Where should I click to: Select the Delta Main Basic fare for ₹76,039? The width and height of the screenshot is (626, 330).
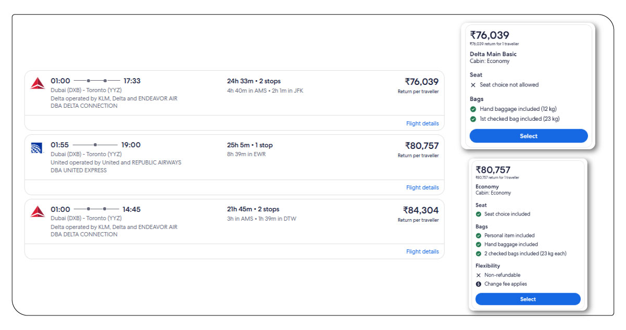tap(528, 136)
